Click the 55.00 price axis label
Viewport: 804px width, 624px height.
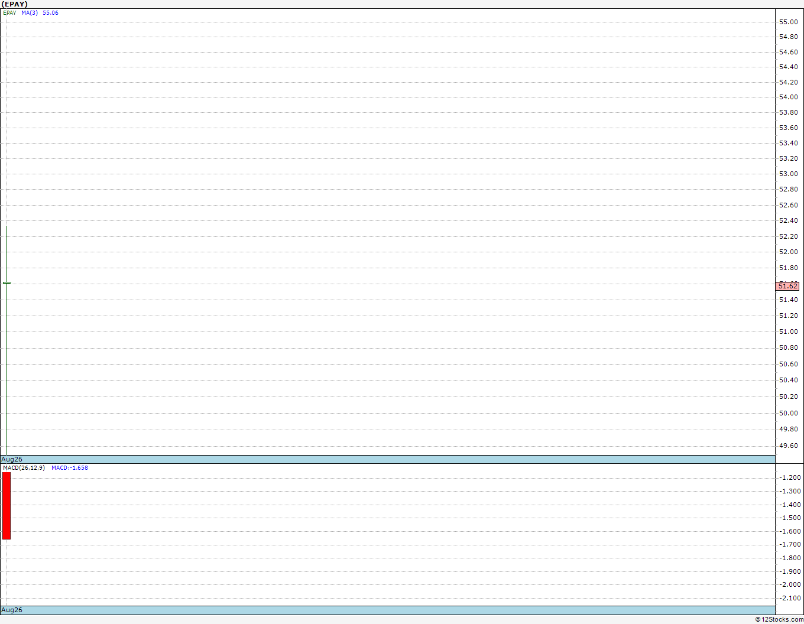tap(788, 22)
